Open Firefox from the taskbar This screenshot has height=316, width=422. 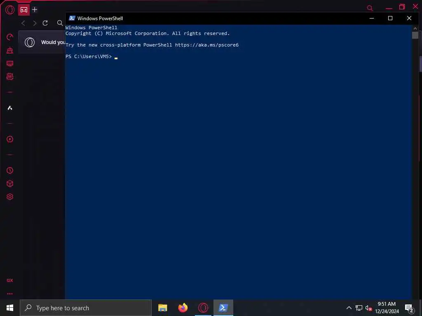pos(183,308)
